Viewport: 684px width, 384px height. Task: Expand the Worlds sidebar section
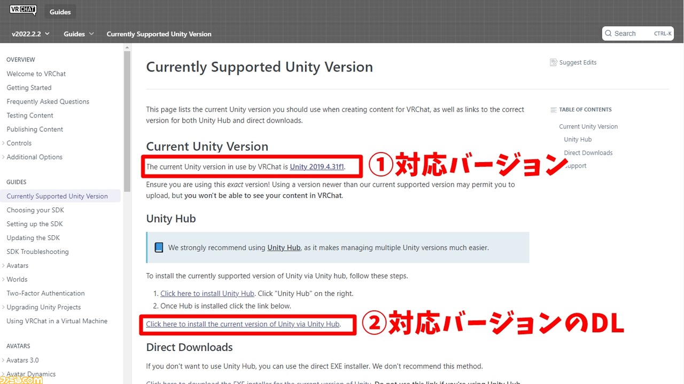click(3, 279)
